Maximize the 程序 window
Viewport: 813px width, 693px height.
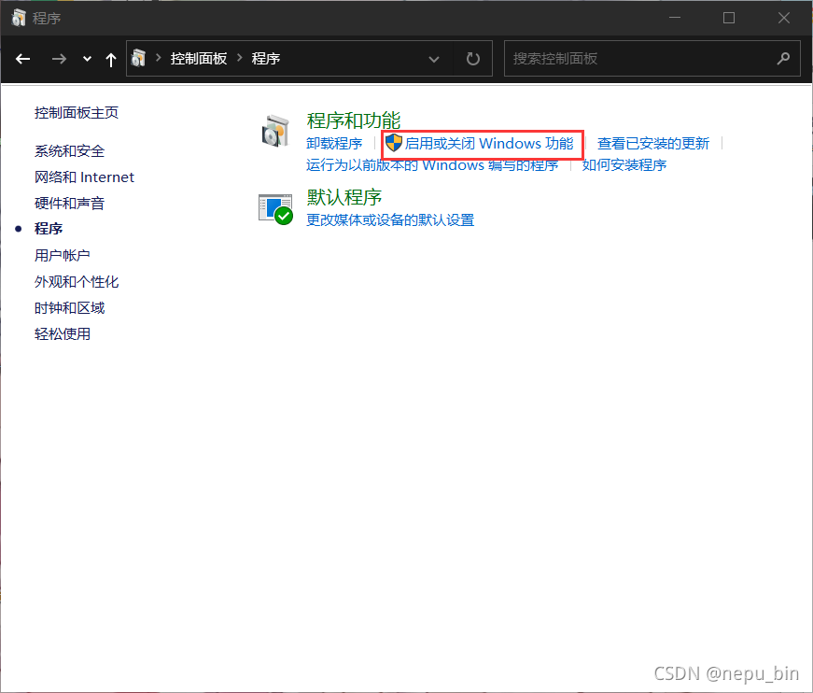tap(729, 18)
